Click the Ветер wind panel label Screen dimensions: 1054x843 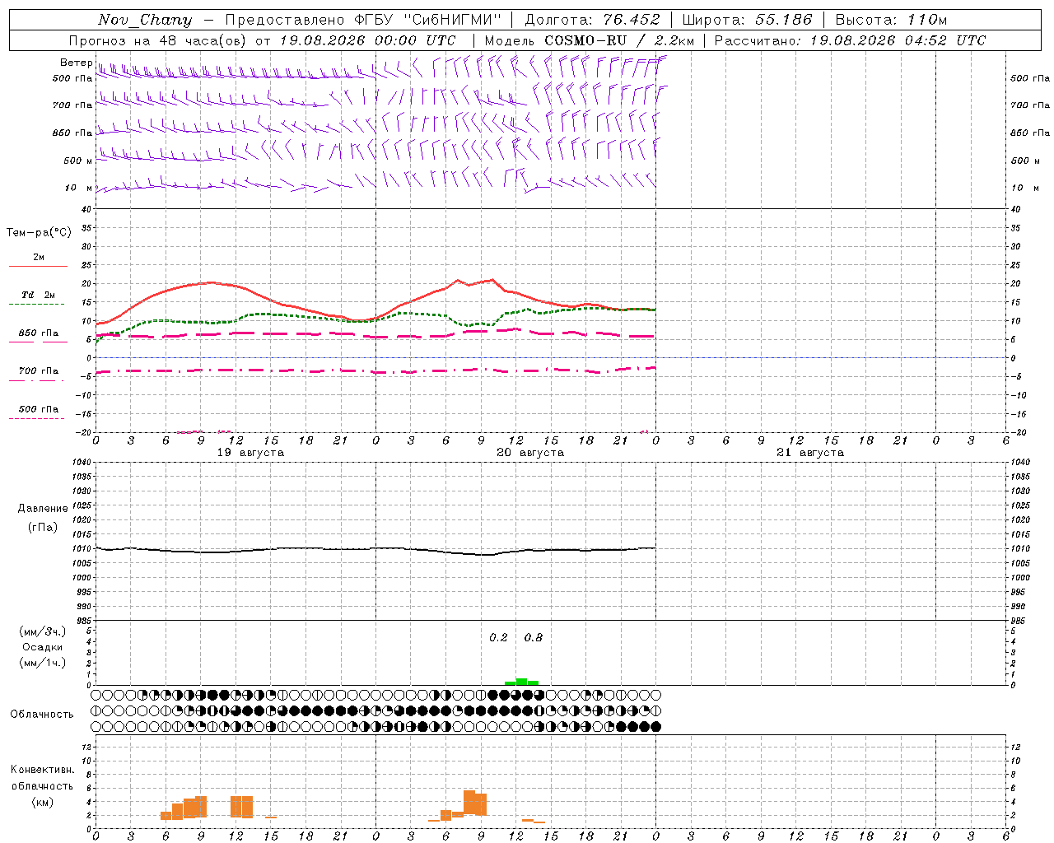pyautogui.click(x=76, y=63)
